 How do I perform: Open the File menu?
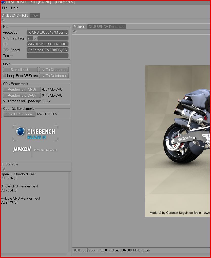5,8
